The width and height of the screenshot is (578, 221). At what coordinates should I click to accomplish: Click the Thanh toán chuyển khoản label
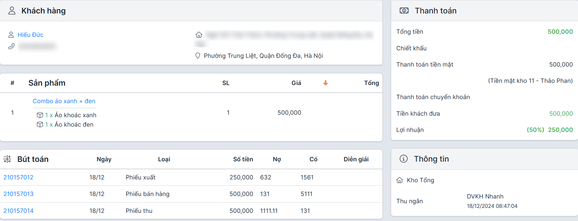[x=433, y=97]
